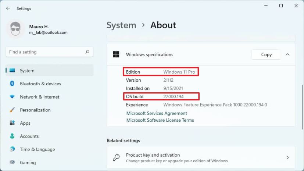This screenshot has width=304, height=171.
Task: Copy the Windows specifications
Action: click(x=266, y=55)
